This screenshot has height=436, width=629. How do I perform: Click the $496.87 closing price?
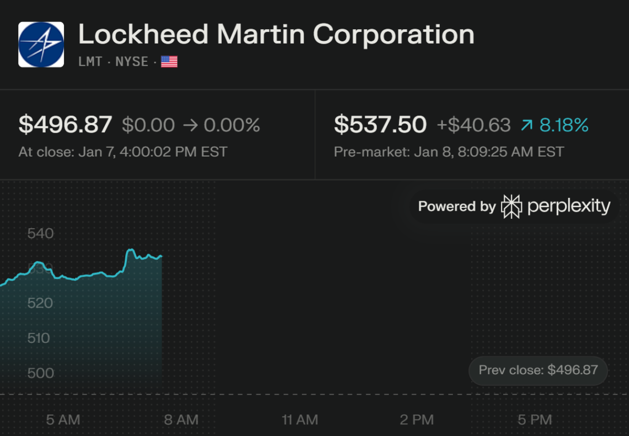[65, 125]
